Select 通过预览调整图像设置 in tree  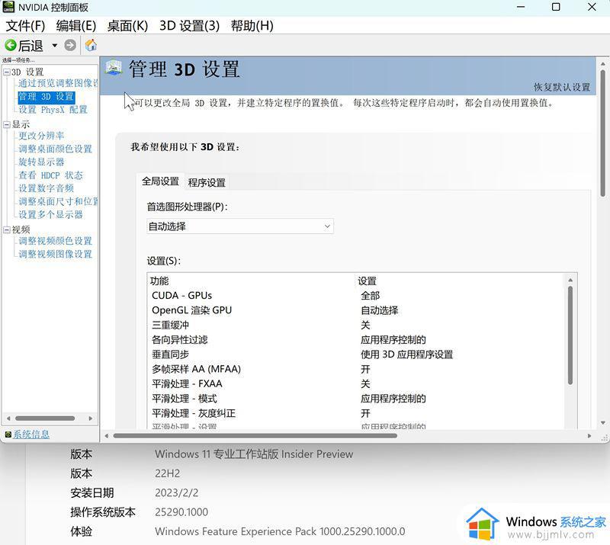58,83
